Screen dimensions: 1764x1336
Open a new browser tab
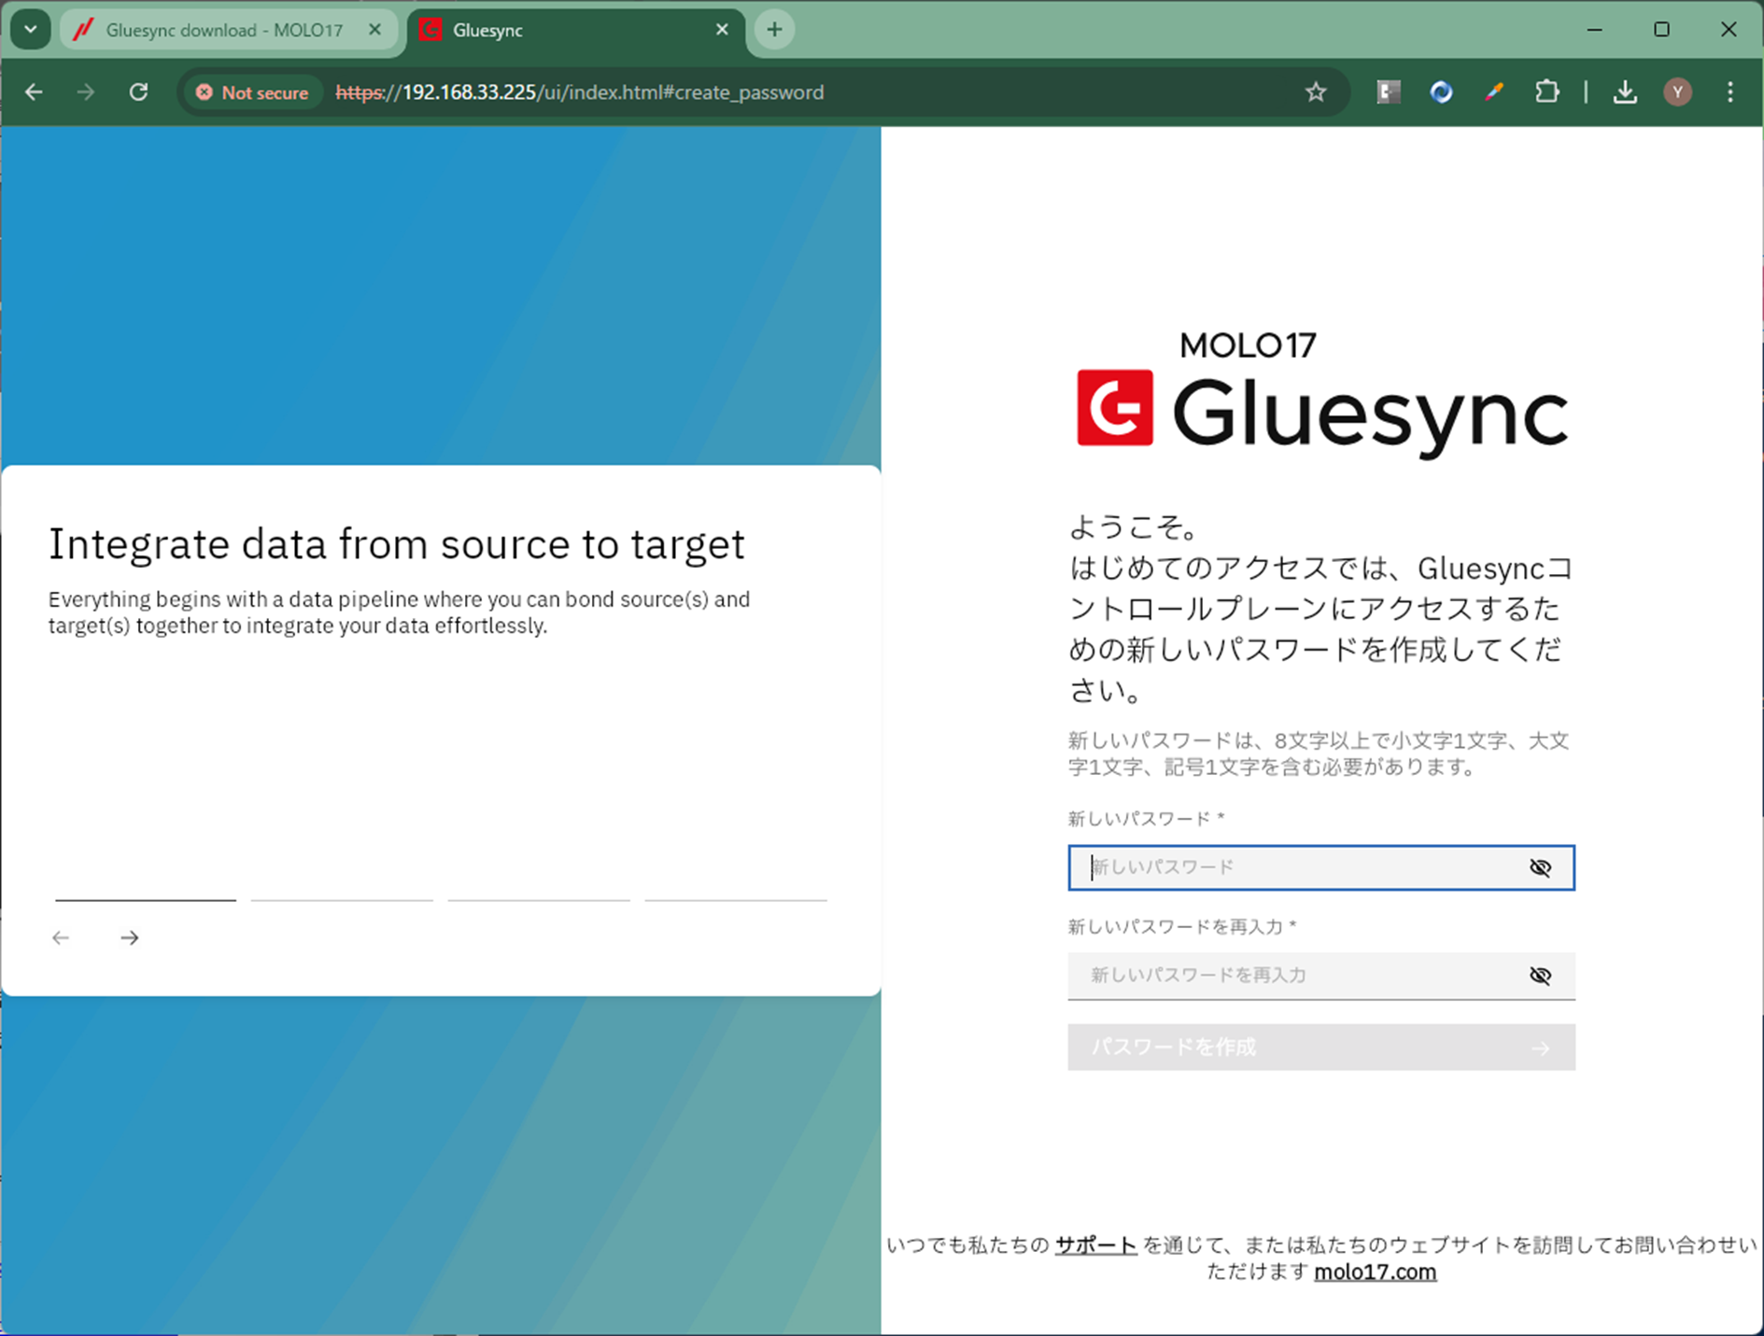pyautogui.click(x=774, y=30)
